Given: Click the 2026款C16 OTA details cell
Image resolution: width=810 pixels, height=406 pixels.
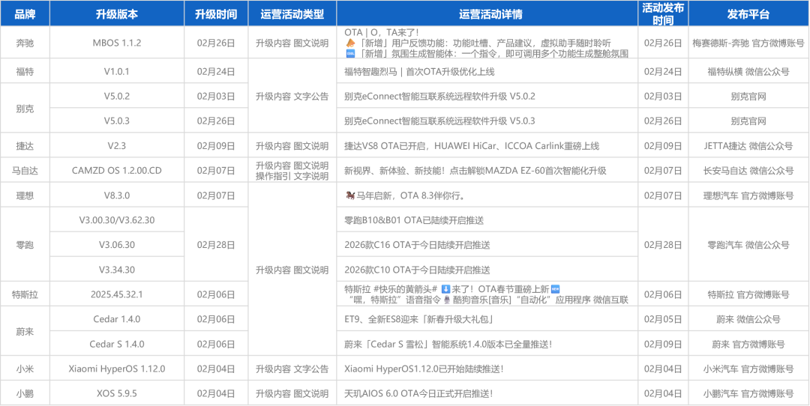Looking at the screenshot, I should click(487, 244).
